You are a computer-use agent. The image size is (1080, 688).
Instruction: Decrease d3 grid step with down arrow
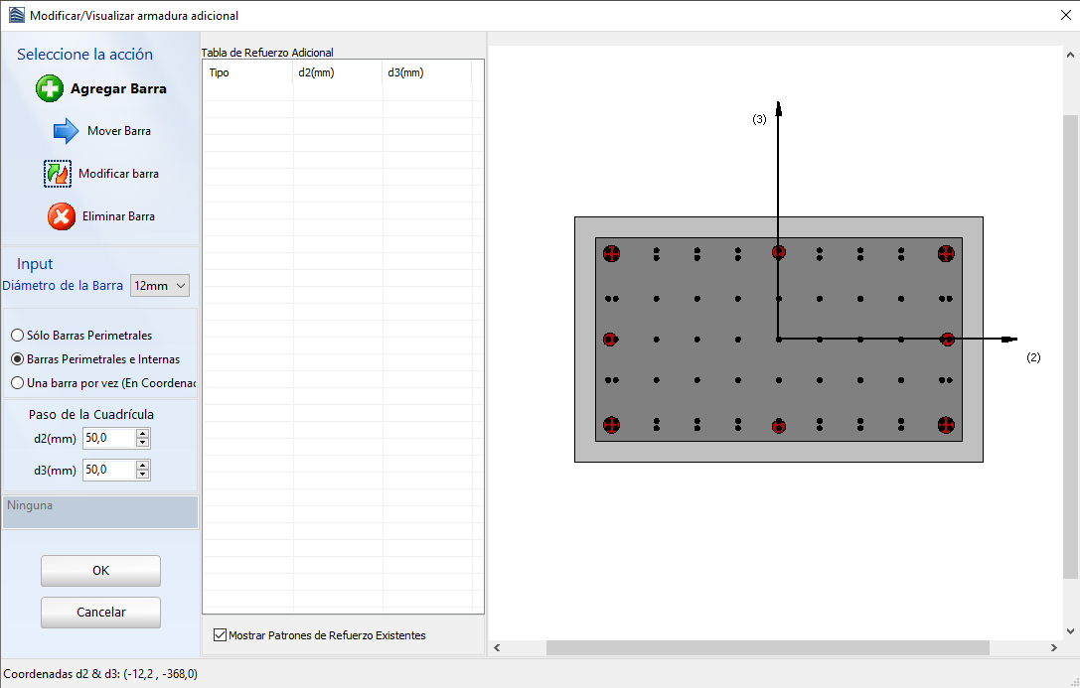[x=143, y=474]
